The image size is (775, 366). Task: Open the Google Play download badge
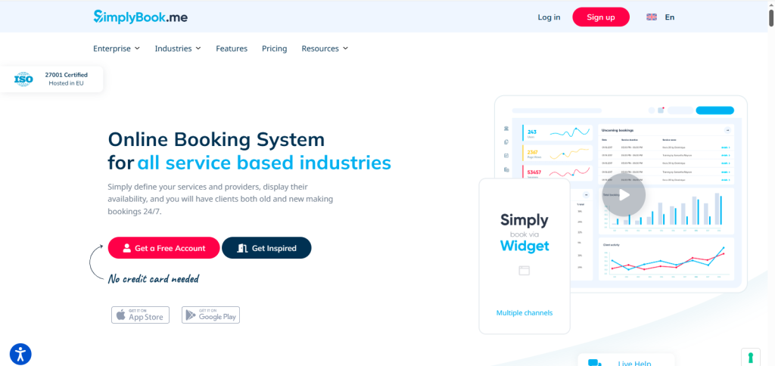(210, 315)
